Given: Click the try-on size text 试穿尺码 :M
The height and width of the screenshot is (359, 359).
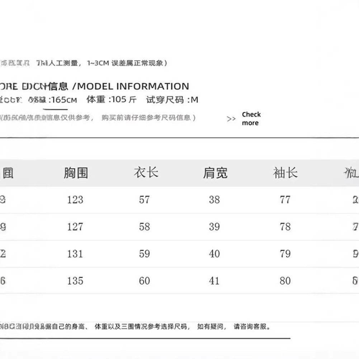Looking at the screenshot, I should pos(172,100).
